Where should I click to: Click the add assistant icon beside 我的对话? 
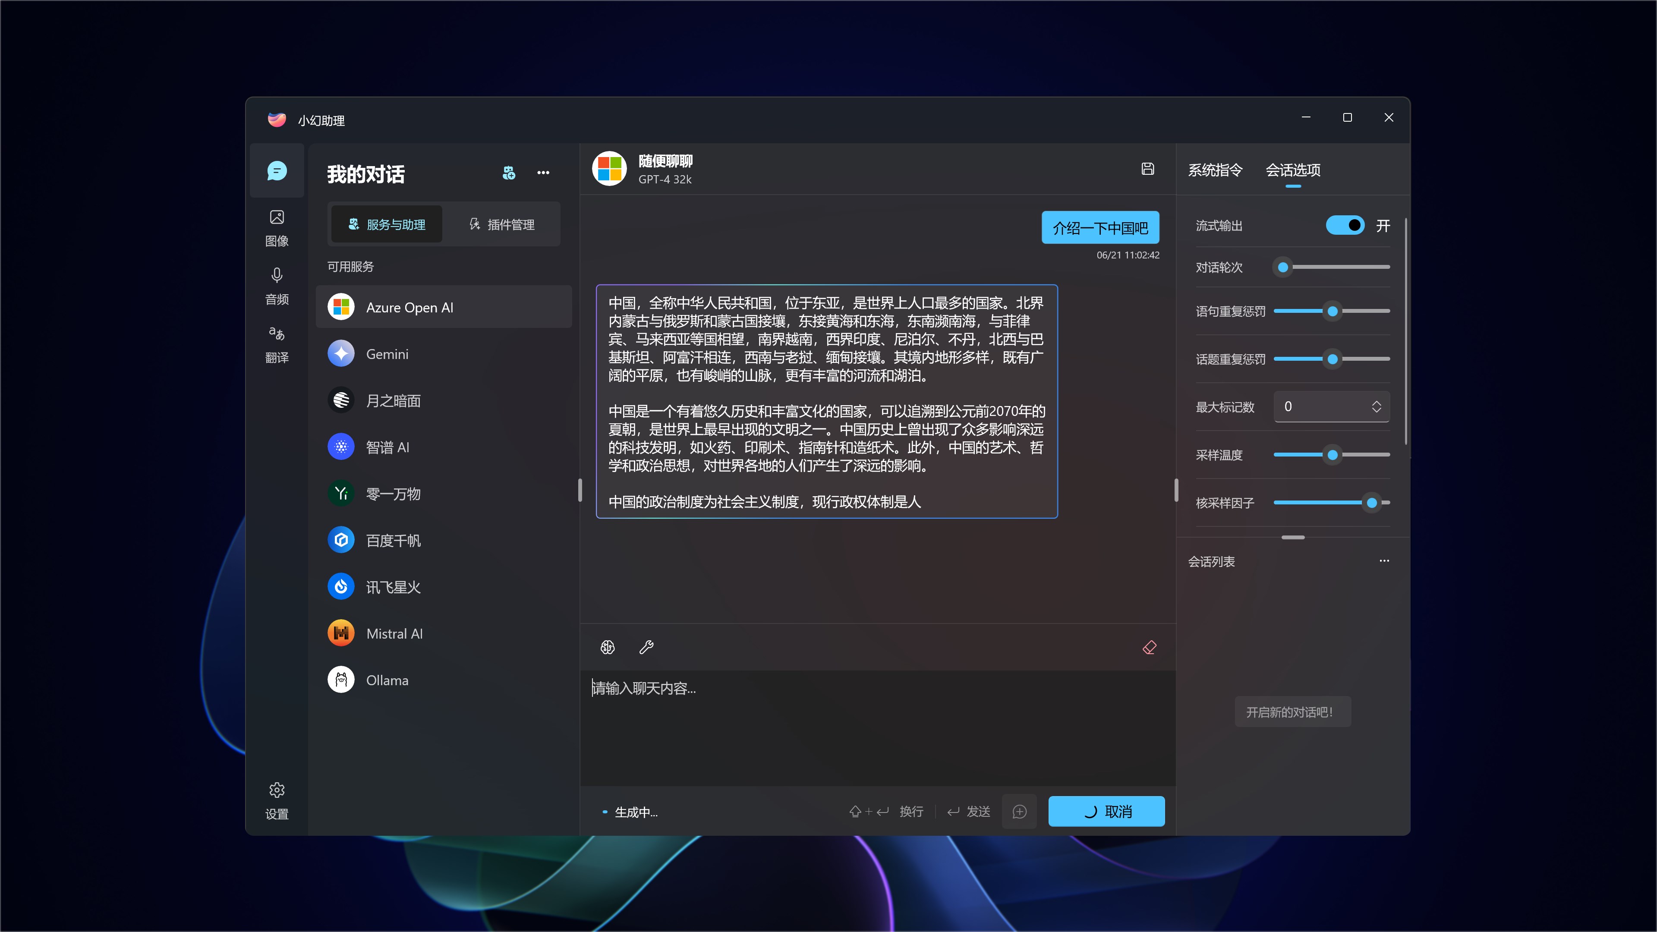tap(509, 173)
